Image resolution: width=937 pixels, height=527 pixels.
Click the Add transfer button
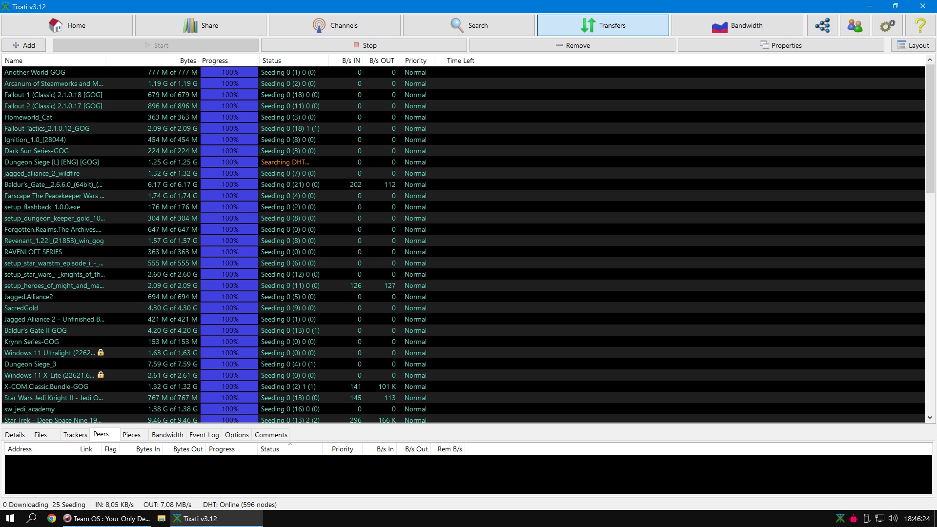(x=24, y=45)
